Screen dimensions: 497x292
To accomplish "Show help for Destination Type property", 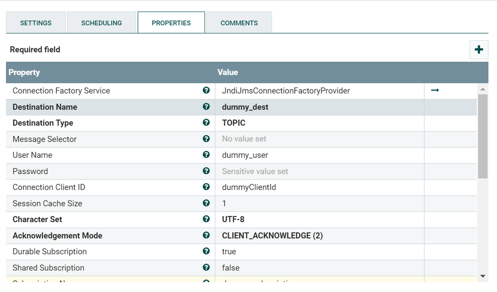I will 206,123.
